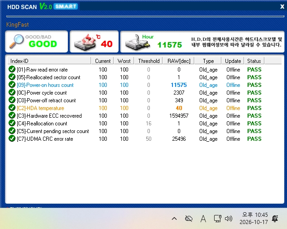Click RAW value 11575 in table
Image resolution: width=287 pixels, height=229 pixels.
[x=179, y=85]
